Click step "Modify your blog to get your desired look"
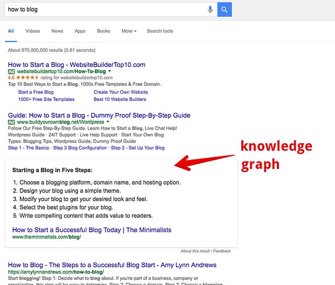Image resolution: width=335 pixels, height=285 pixels. click(83, 199)
